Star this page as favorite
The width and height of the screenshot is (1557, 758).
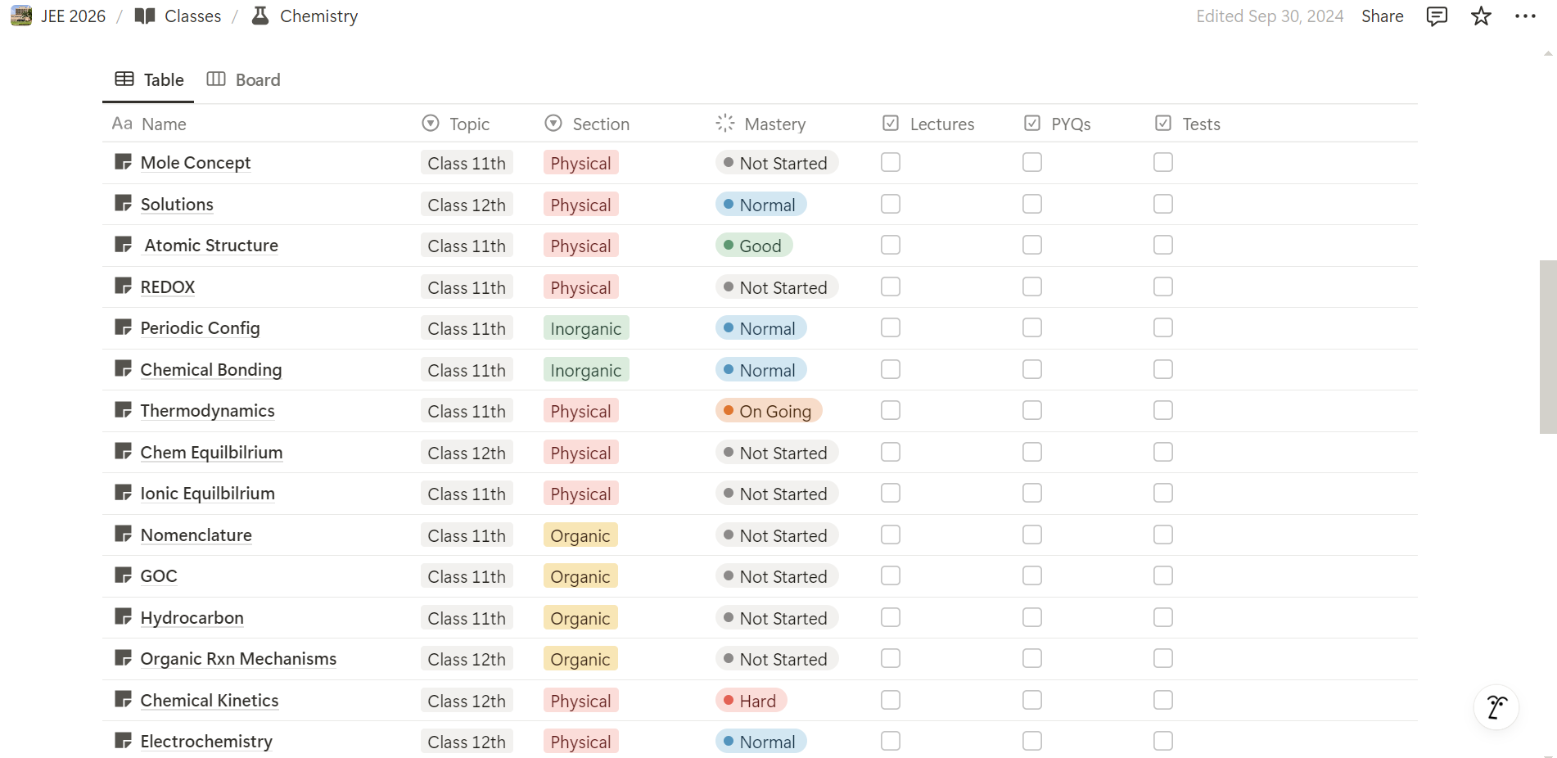1481,16
